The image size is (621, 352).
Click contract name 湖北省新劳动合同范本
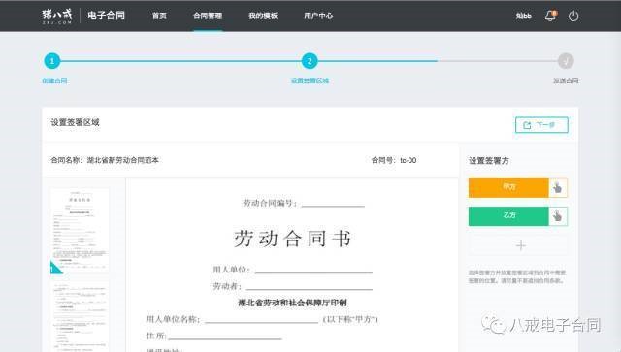click(123, 160)
